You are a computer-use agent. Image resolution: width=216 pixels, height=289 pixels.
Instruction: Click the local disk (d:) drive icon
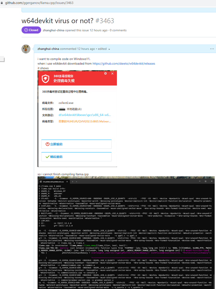[62, 109]
